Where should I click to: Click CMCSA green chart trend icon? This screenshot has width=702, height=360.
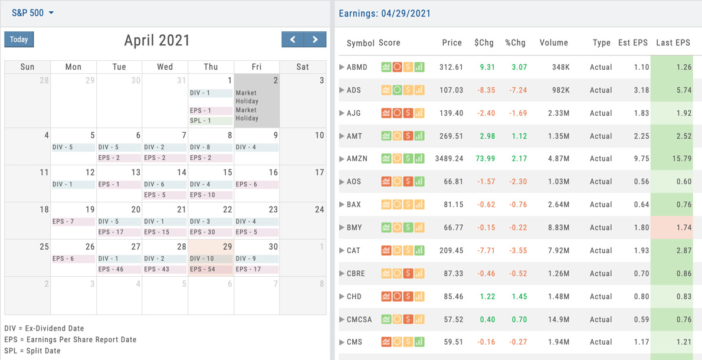386,320
